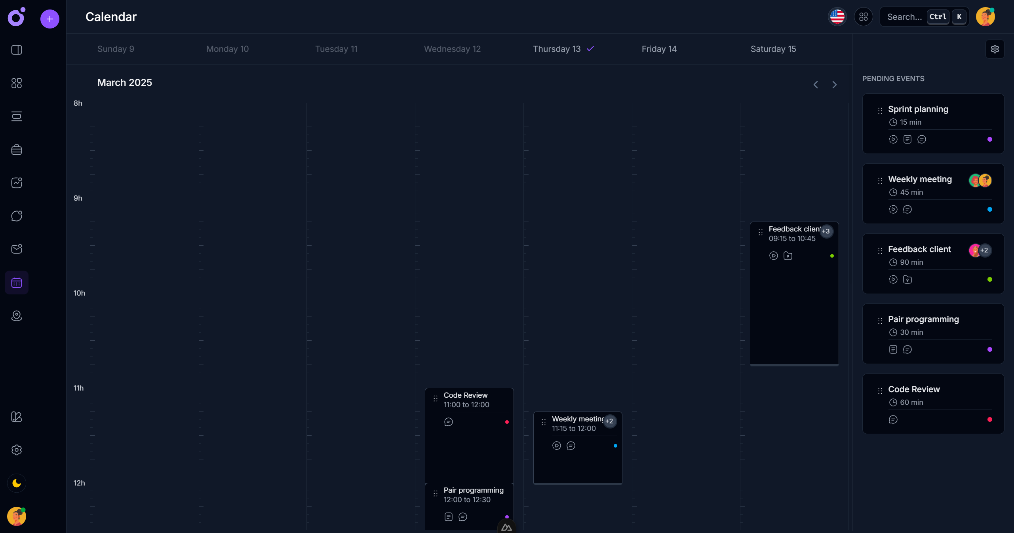The height and width of the screenshot is (533, 1014).
Task: Toggle the blue status dot on the Weekly meeting card
Action: pos(989,209)
